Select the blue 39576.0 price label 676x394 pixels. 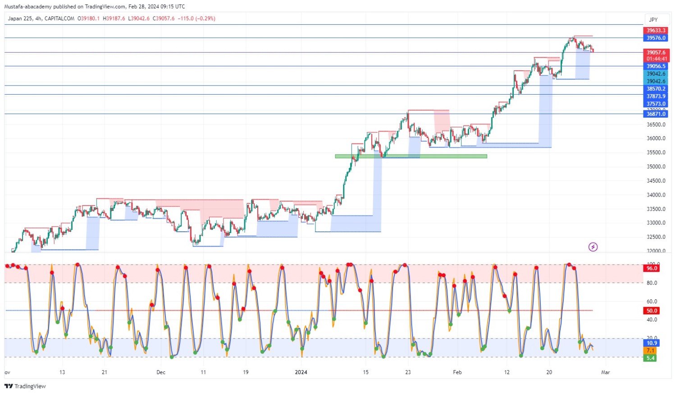click(656, 38)
